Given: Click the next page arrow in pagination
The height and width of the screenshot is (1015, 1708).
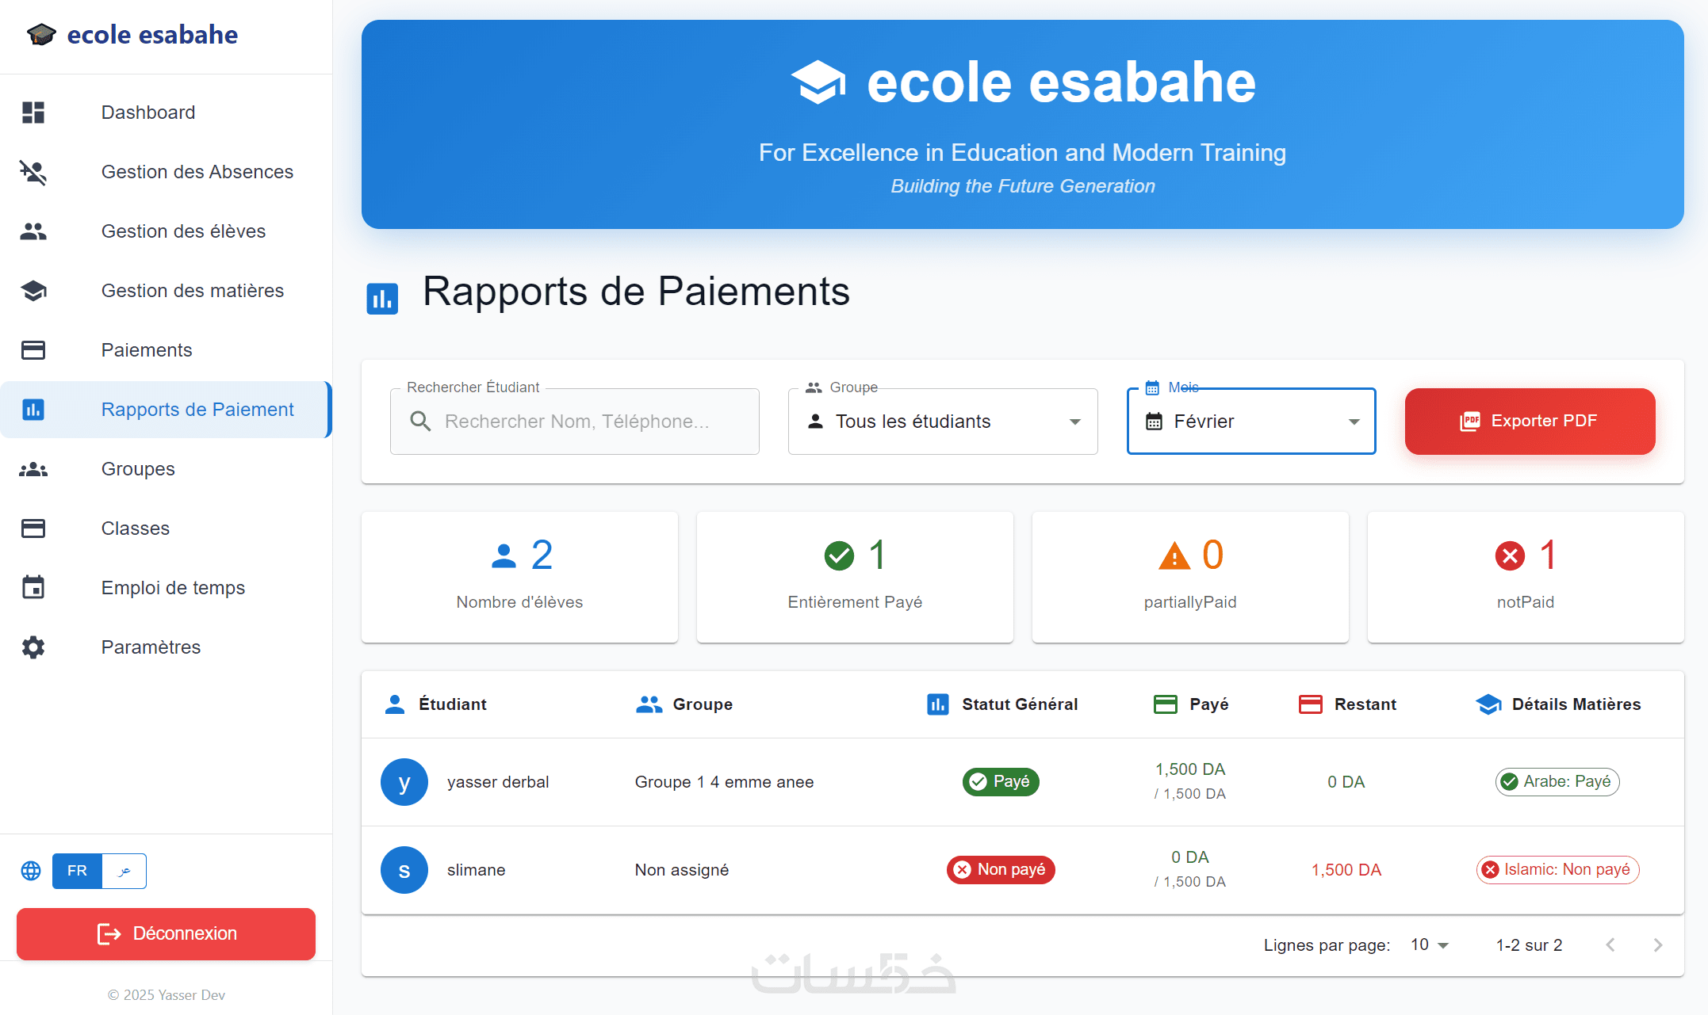Looking at the screenshot, I should point(1658,945).
